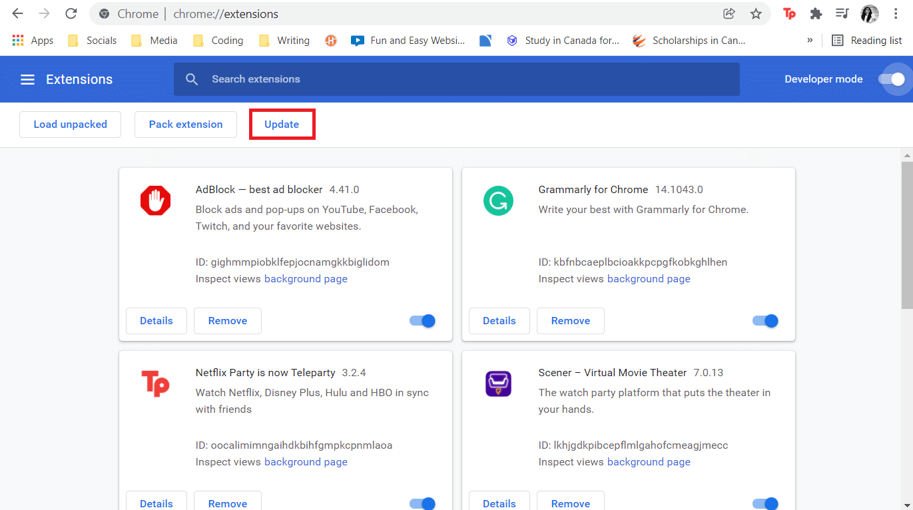Open the media controls icon in toolbar
The image size is (913, 510).
click(842, 14)
